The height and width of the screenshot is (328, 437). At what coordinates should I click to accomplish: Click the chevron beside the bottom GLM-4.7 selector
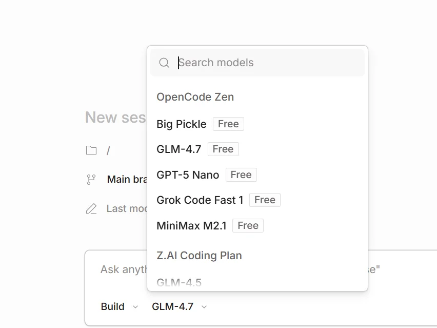(204, 307)
